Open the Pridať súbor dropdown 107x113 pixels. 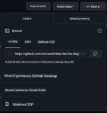(66, 6)
